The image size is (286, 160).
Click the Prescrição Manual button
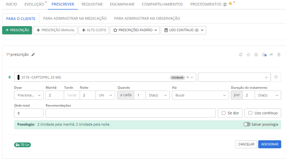pos(55,30)
